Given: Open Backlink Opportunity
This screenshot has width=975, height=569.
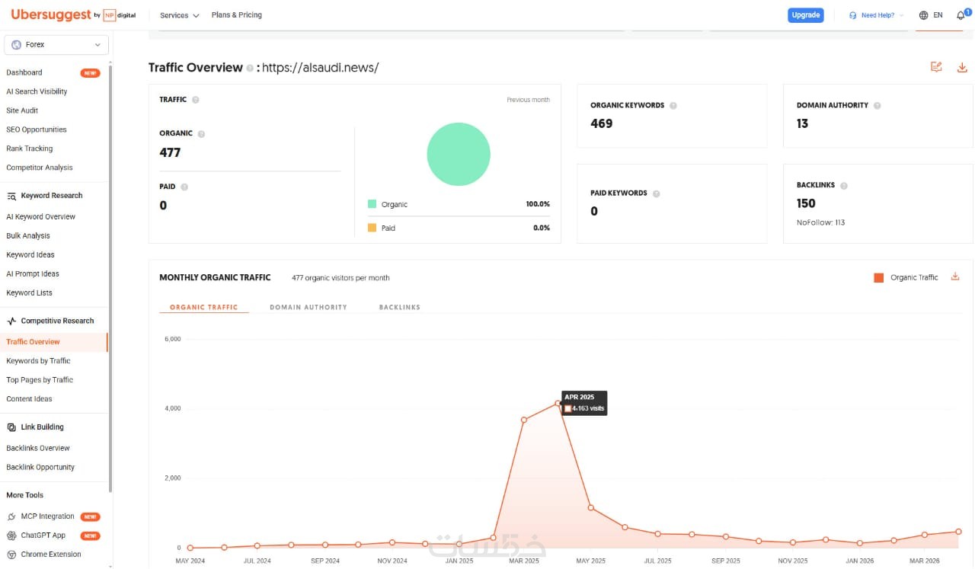Looking at the screenshot, I should pyautogui.click(x=40, y=468).
